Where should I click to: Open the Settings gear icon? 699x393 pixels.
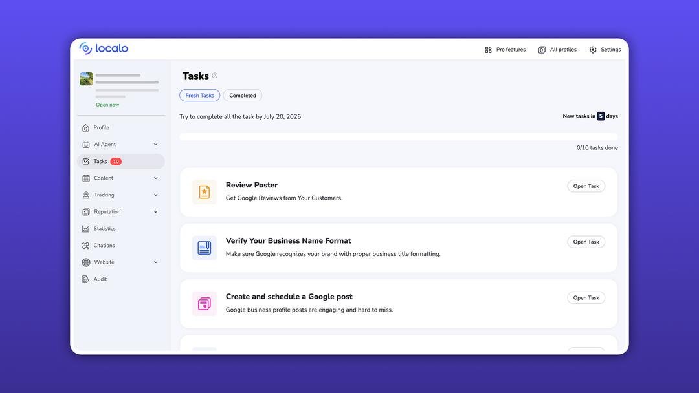click(x=592, y=50)
